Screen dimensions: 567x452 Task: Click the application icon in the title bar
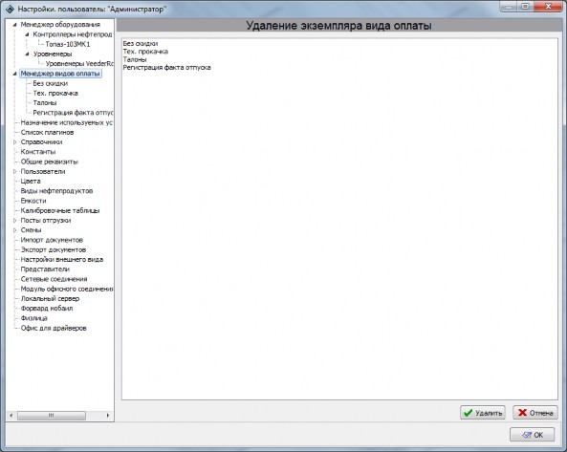pos(11,9)
